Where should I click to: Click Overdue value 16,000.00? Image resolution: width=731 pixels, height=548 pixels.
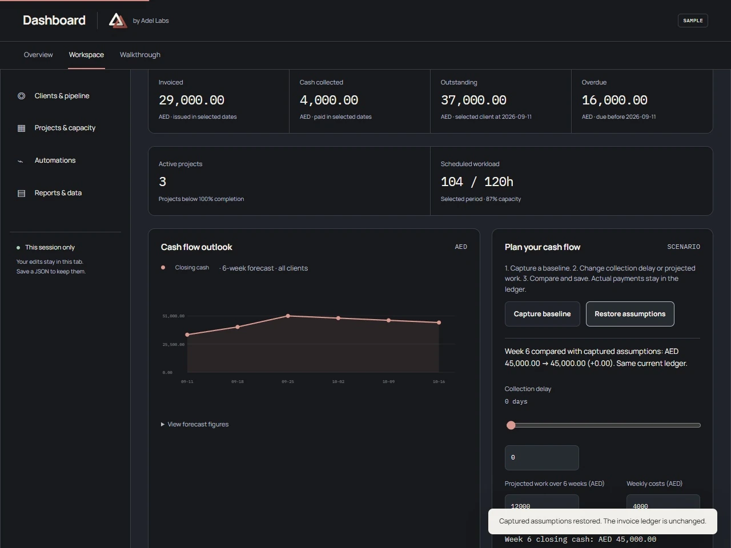tap(614, 100)
